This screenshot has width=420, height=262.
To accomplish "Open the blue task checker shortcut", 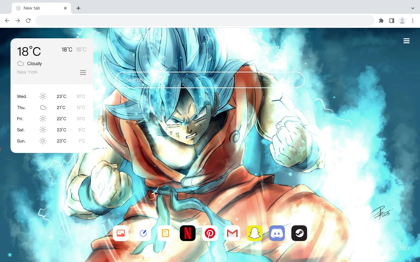I will (143, 233).
